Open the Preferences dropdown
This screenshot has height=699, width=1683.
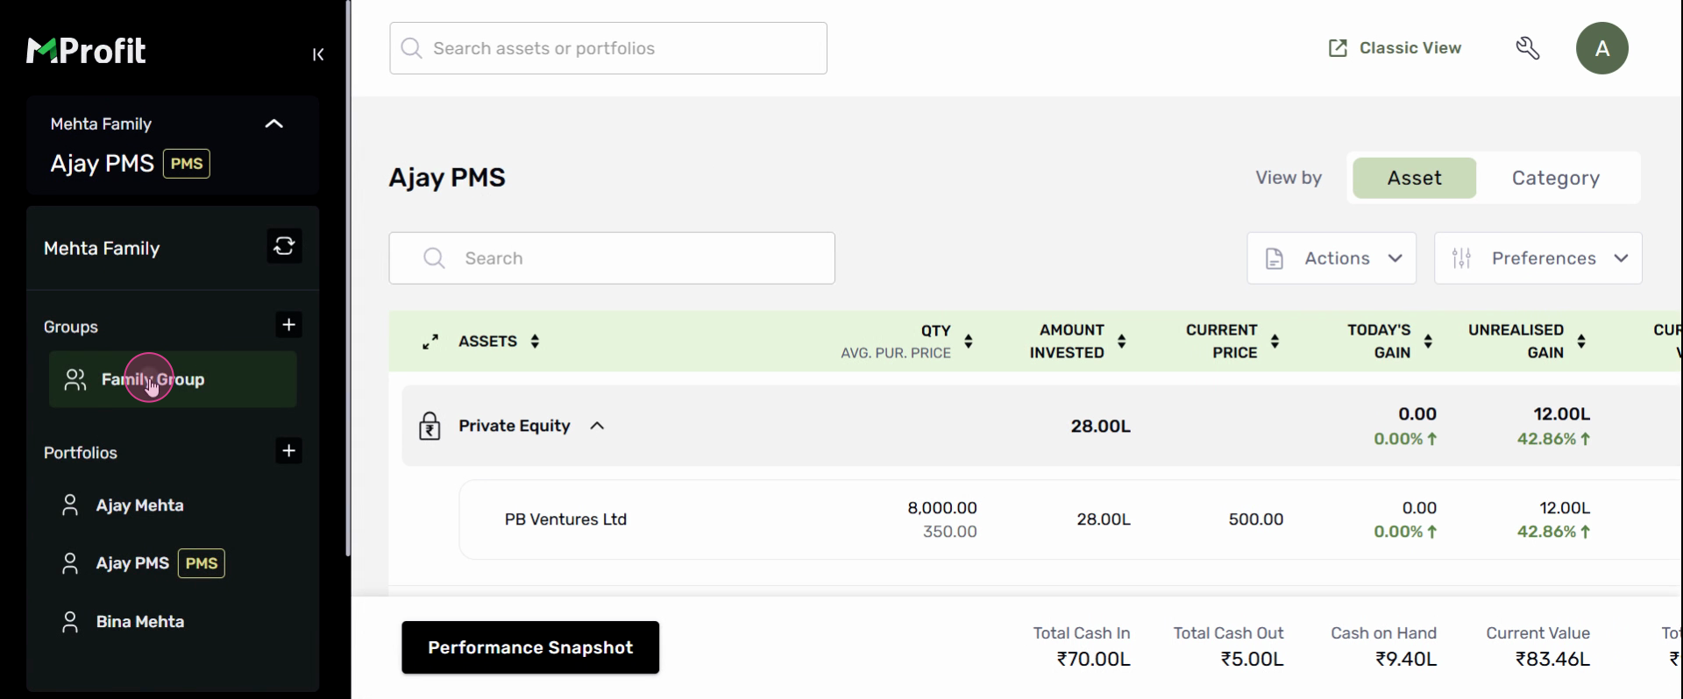tap(1537, 258)
